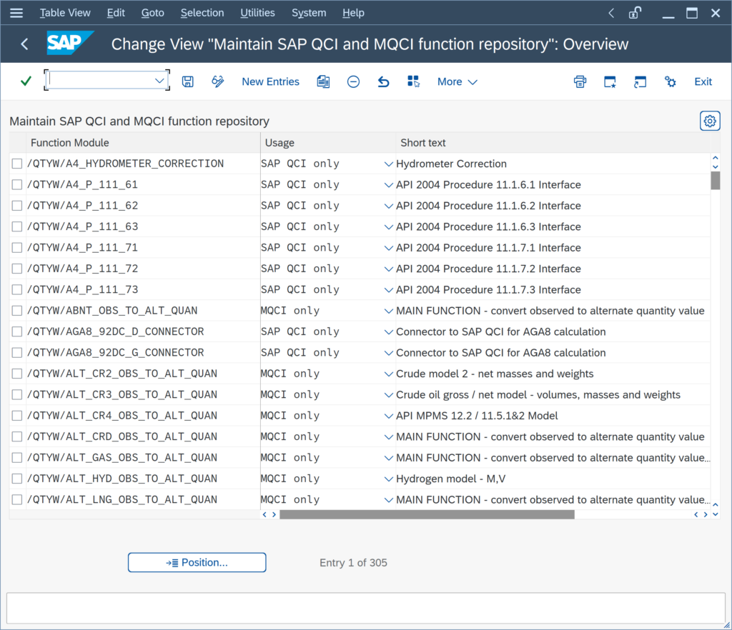
Task: Open Usage dropdown for Procedure 11.1.7.1 row
Action: point(388,248)
